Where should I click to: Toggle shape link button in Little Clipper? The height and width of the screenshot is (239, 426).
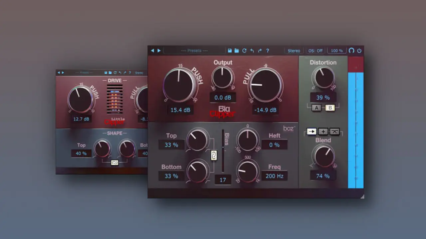pyautogui.click(x=114, y=162)
